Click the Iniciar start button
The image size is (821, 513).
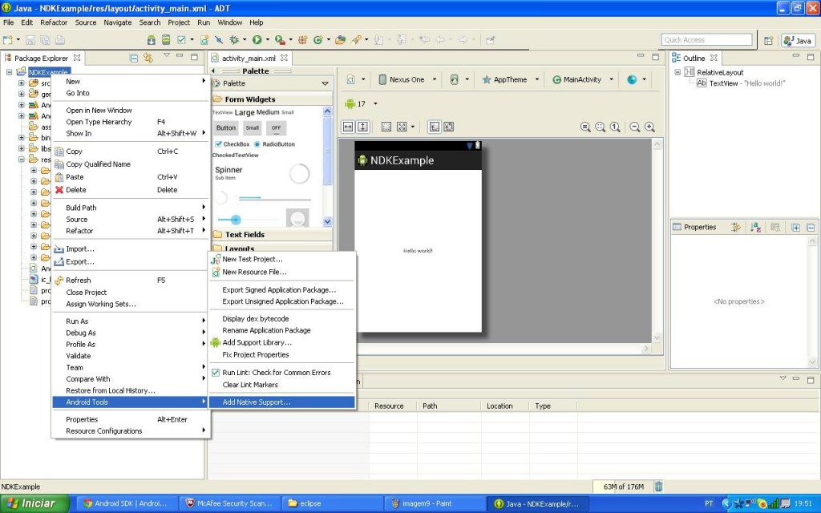coord(34,503)
